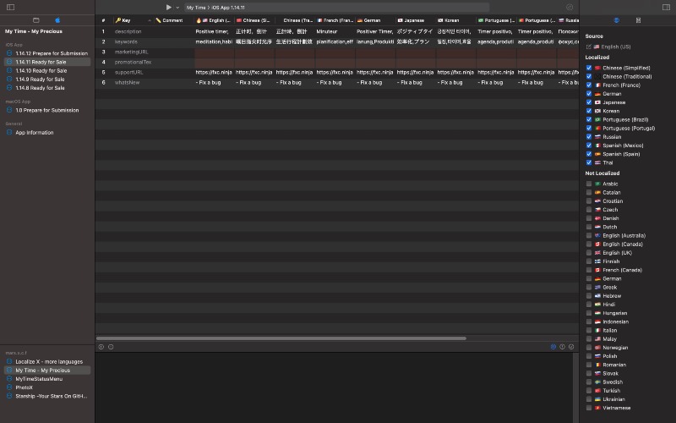Click German '- Fix a bug' cell

(x=375, y=82)
